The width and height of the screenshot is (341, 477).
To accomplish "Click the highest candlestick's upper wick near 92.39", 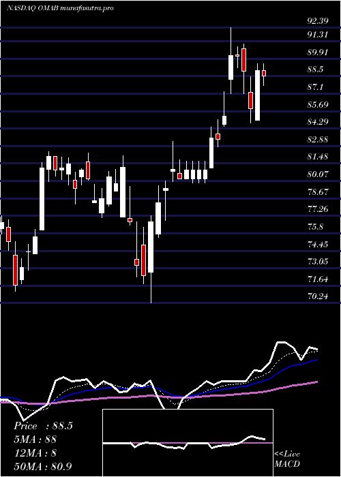I will (x=231, y=41).
